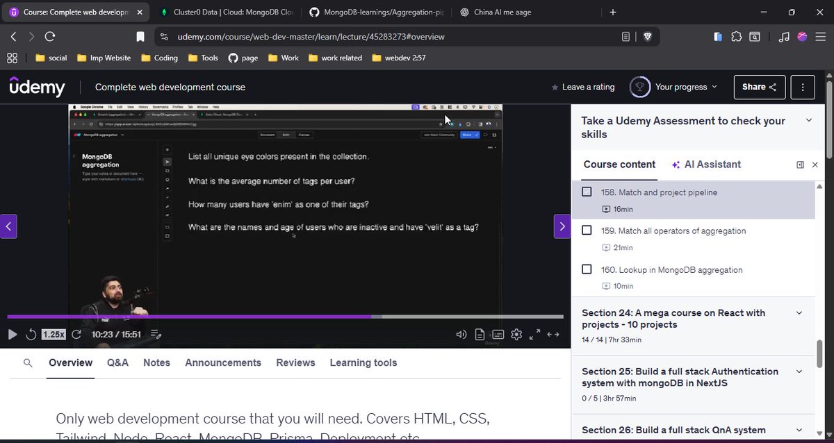
Task: Check lecture 160 Lookup in MongoDB aggregation
Action: [x=587, y=269]
